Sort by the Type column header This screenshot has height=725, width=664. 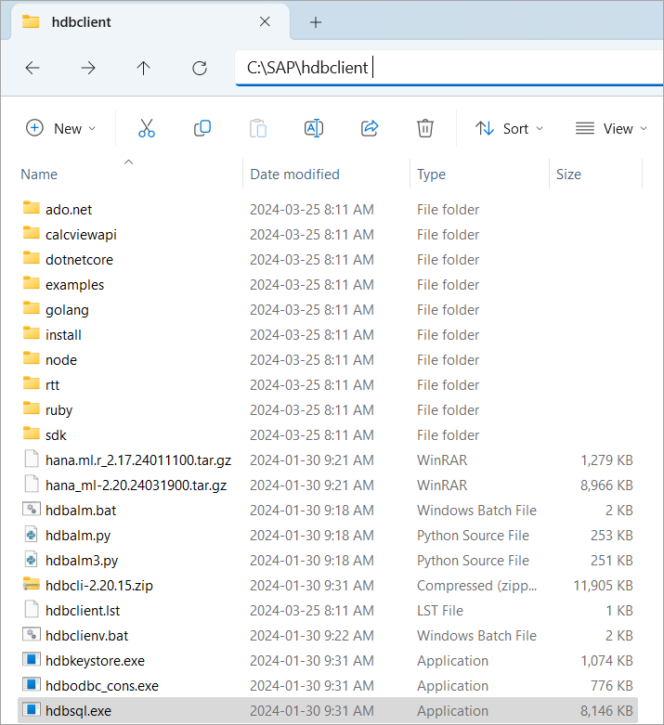tap(431, 175)
